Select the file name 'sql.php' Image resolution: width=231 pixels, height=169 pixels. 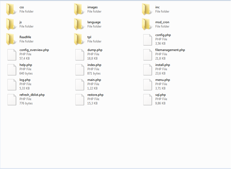[x=160, y=95]
